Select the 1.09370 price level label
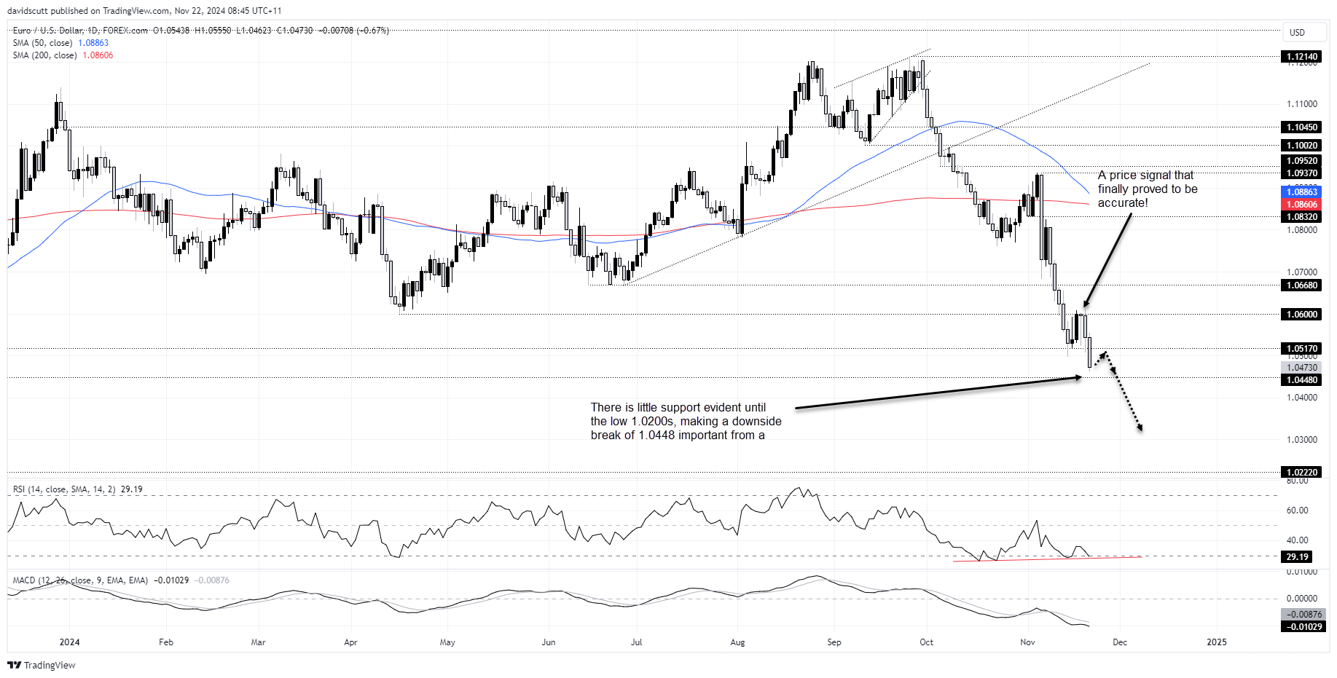1337x678 pixels. pyautogui.click(x=1302, y=173)
